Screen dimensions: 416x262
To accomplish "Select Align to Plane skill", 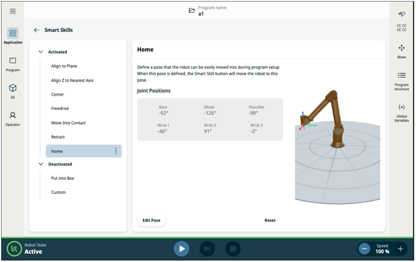I will click(x=64, y=66).
